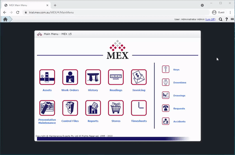Close the MEX Main Menu tab

47,5
